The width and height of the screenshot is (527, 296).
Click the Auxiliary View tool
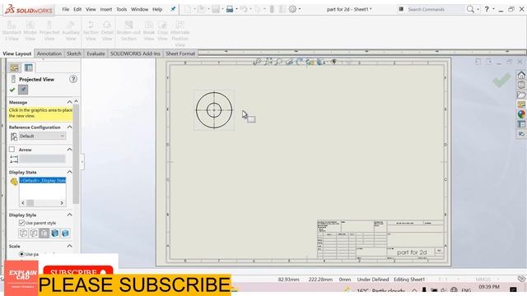point(71,31)
